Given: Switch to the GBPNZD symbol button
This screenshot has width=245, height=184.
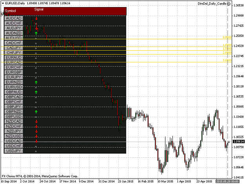Looking at the screenshot, I should point(14,111).
